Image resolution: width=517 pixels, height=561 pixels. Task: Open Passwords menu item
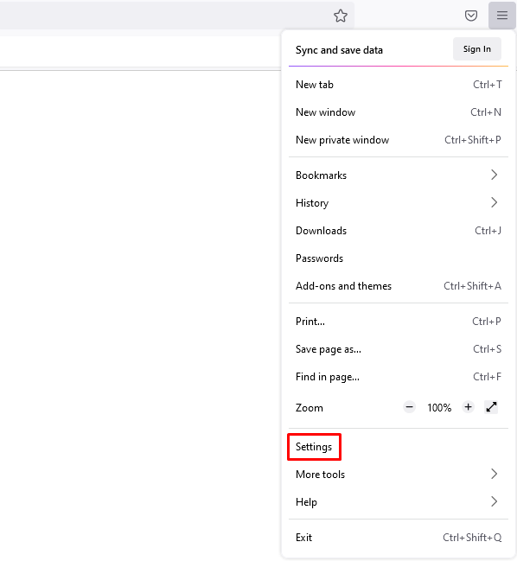tap(399, 258)
